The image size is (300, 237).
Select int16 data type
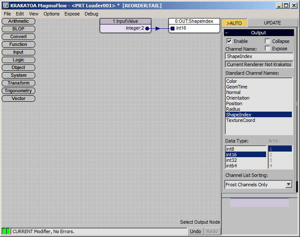[246, 155]
